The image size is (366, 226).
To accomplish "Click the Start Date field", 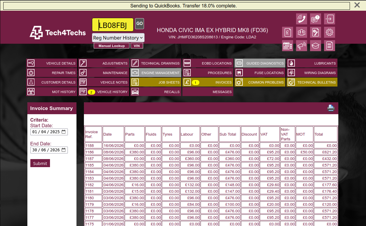I will 49,132.
